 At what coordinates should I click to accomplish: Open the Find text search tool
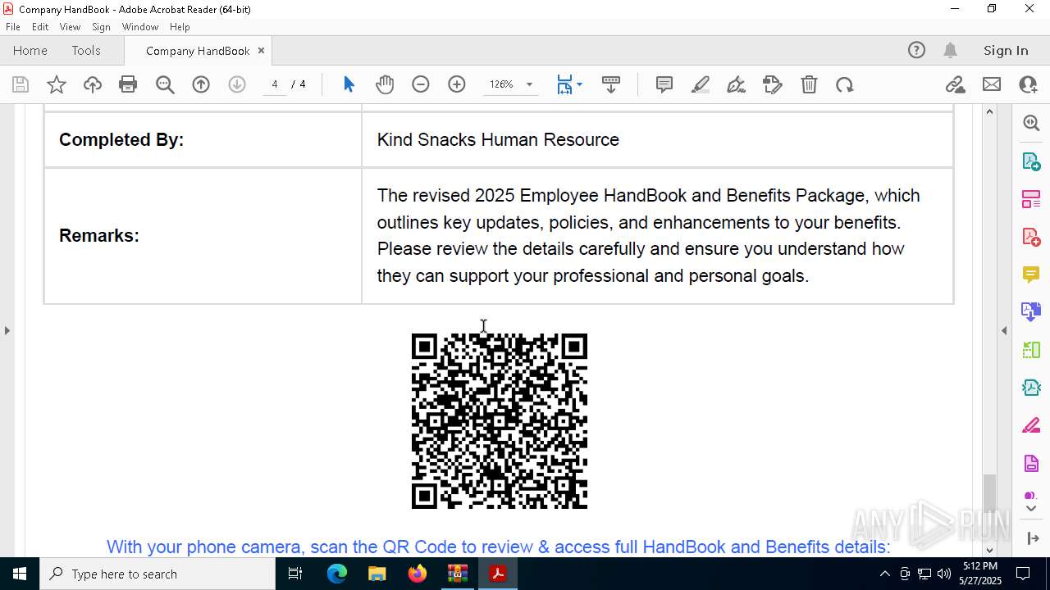click(165, 84)
